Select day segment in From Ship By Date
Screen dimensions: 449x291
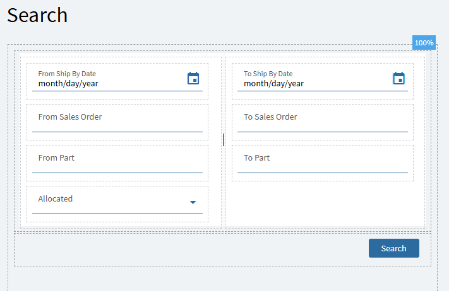pyautogui.click(x=72, y=83)
